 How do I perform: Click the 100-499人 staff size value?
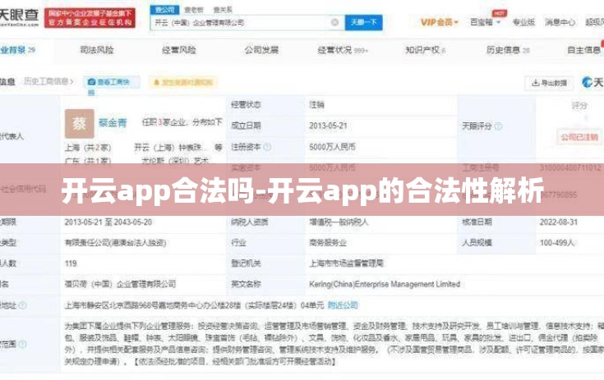[x=557, y=243]
